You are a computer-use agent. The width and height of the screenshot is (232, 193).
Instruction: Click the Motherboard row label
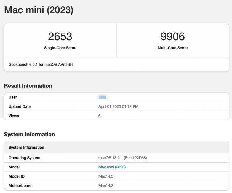(20, 186)
